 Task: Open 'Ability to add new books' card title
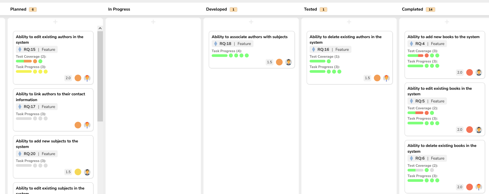[443, 37]
